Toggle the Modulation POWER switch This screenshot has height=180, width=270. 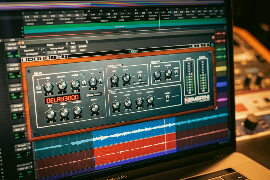point(139,76)
